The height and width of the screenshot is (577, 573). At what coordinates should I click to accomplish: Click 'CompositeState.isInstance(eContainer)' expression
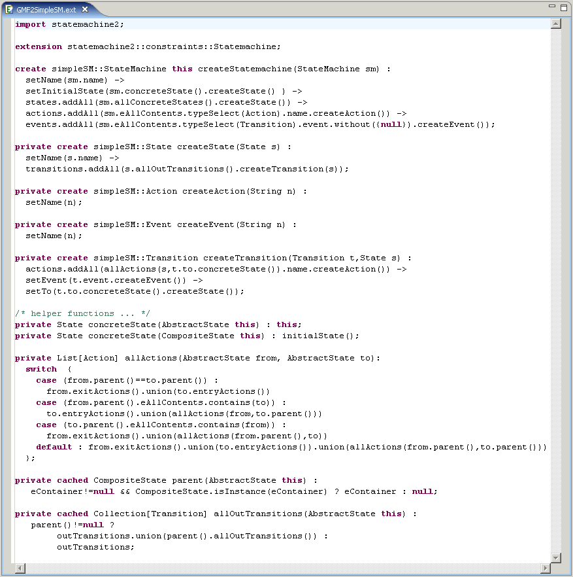231,492
